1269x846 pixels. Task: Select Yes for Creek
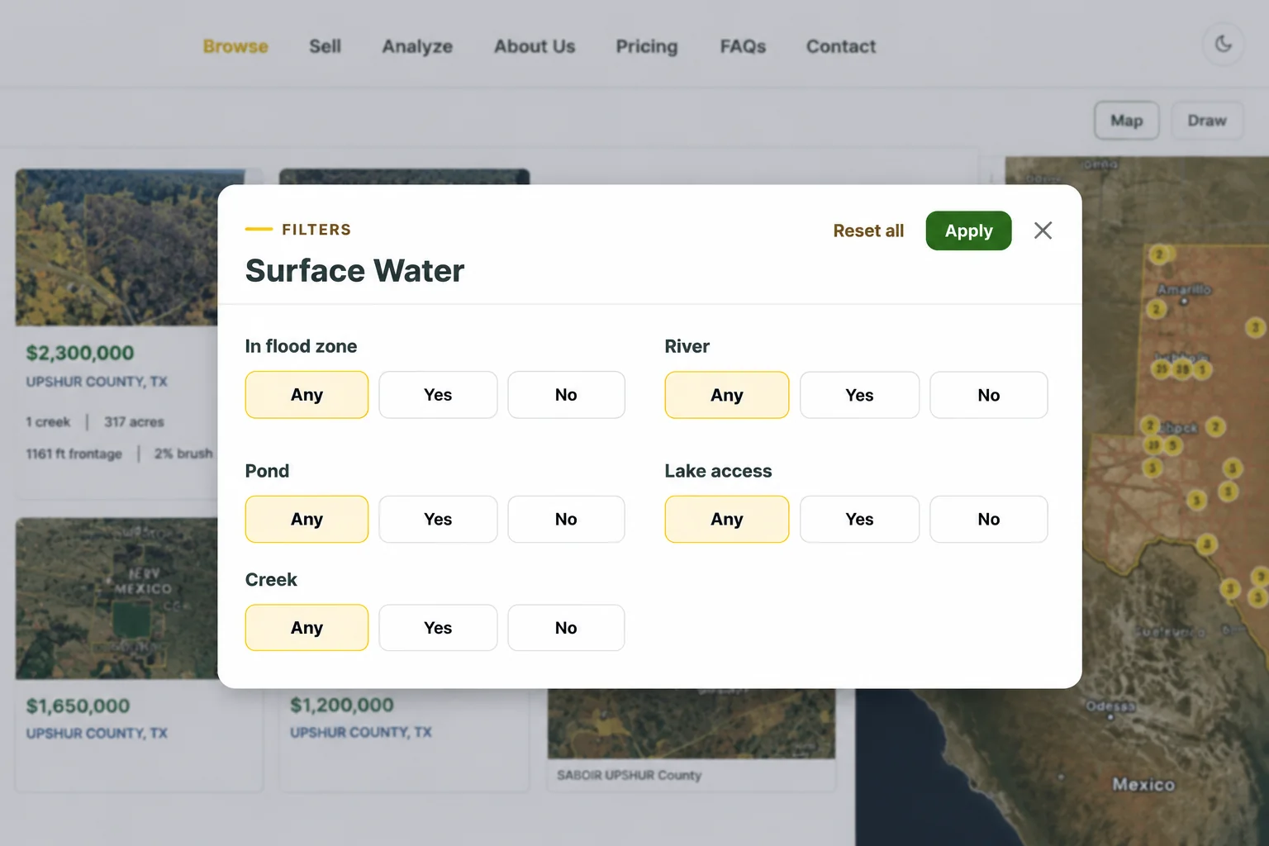point(438,628)
